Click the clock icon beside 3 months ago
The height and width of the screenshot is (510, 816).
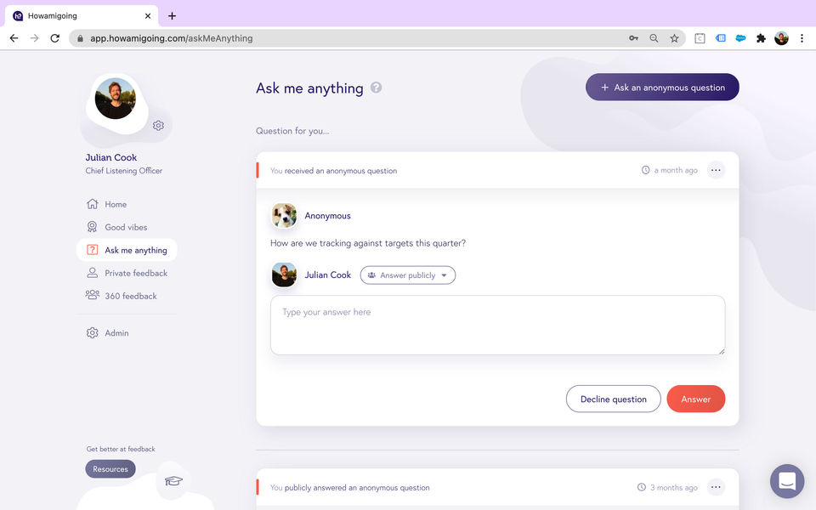click(642, 487)
